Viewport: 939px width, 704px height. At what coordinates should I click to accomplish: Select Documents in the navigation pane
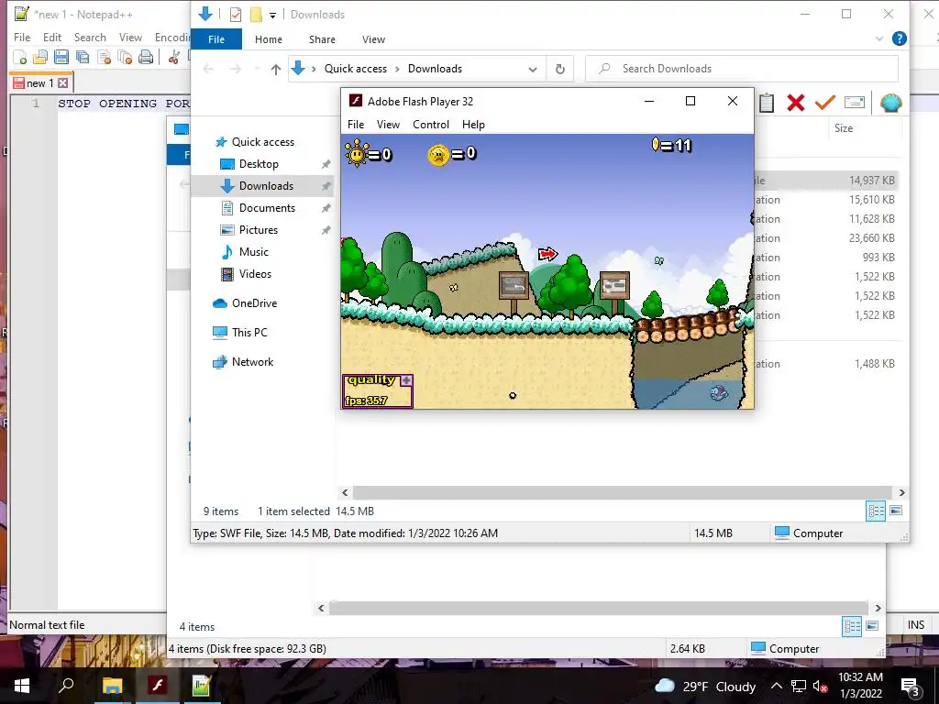(267, 208)
